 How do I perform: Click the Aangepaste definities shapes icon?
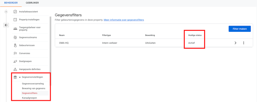tap(15, 69)
